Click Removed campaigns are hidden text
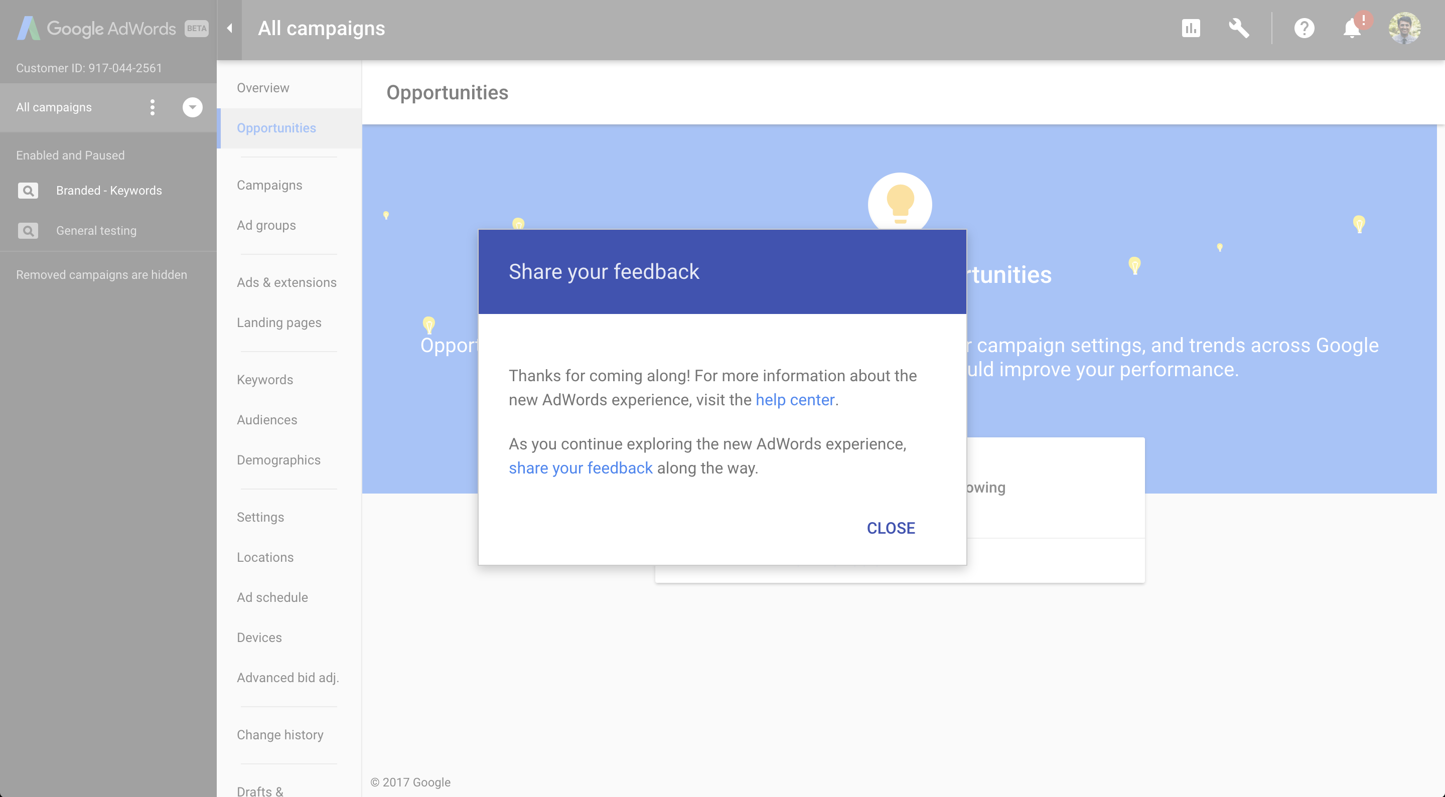The image size is (1445, 797). [x=101, y=275]
